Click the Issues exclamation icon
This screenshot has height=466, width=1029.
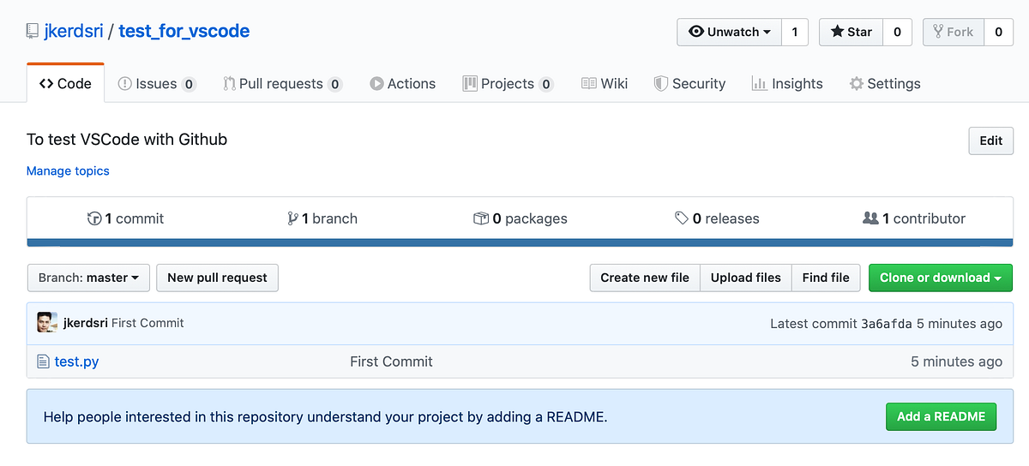pyautogui.click(x=125, y=84)
